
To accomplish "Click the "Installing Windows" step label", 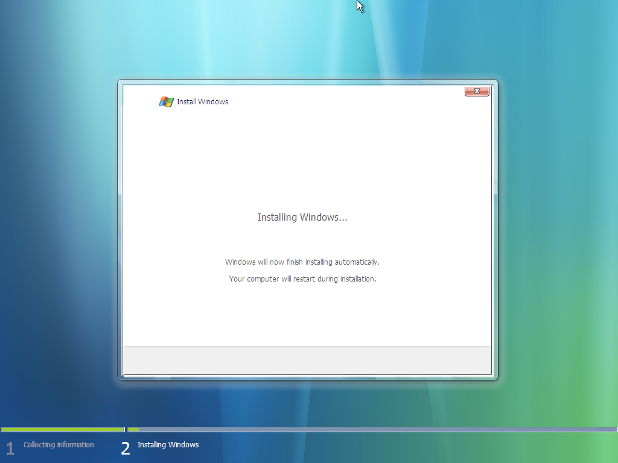I will click(x=168, y=444).
